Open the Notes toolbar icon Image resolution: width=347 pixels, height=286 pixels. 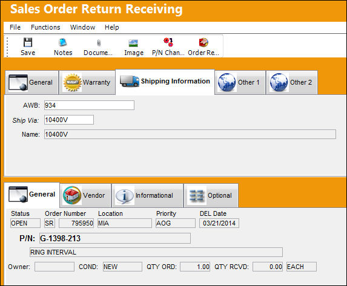[x=63, y=42]
